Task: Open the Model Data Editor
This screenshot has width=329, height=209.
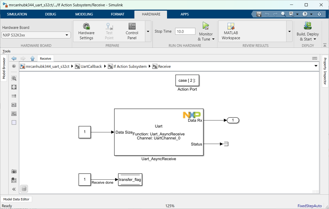Action: 16,199
